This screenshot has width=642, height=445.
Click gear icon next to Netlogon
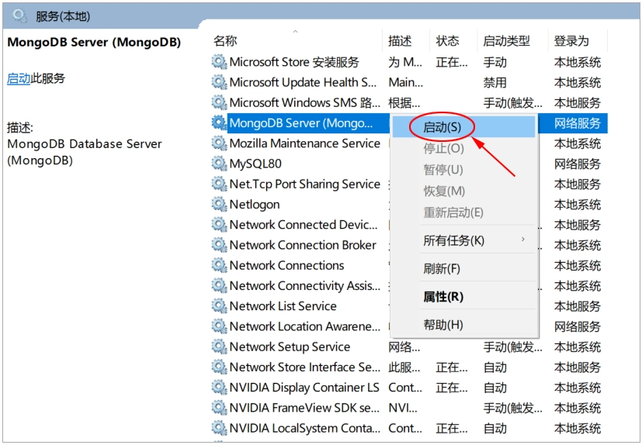pos(219,205)
